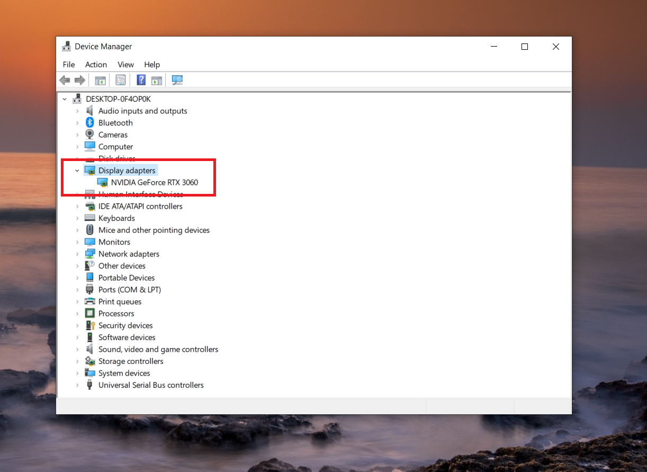Maximize the Device Manager window
This screenshot has height=472, width=647.
click(524, 47)
